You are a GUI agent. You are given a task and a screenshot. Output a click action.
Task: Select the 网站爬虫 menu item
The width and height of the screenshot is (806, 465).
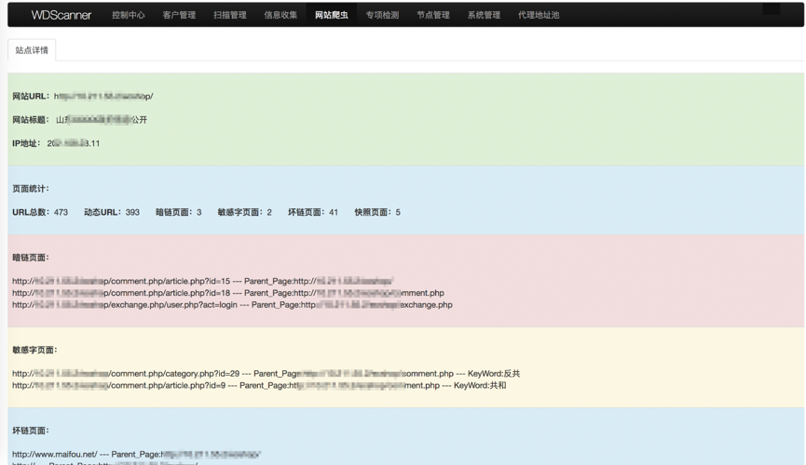(332, 15)
